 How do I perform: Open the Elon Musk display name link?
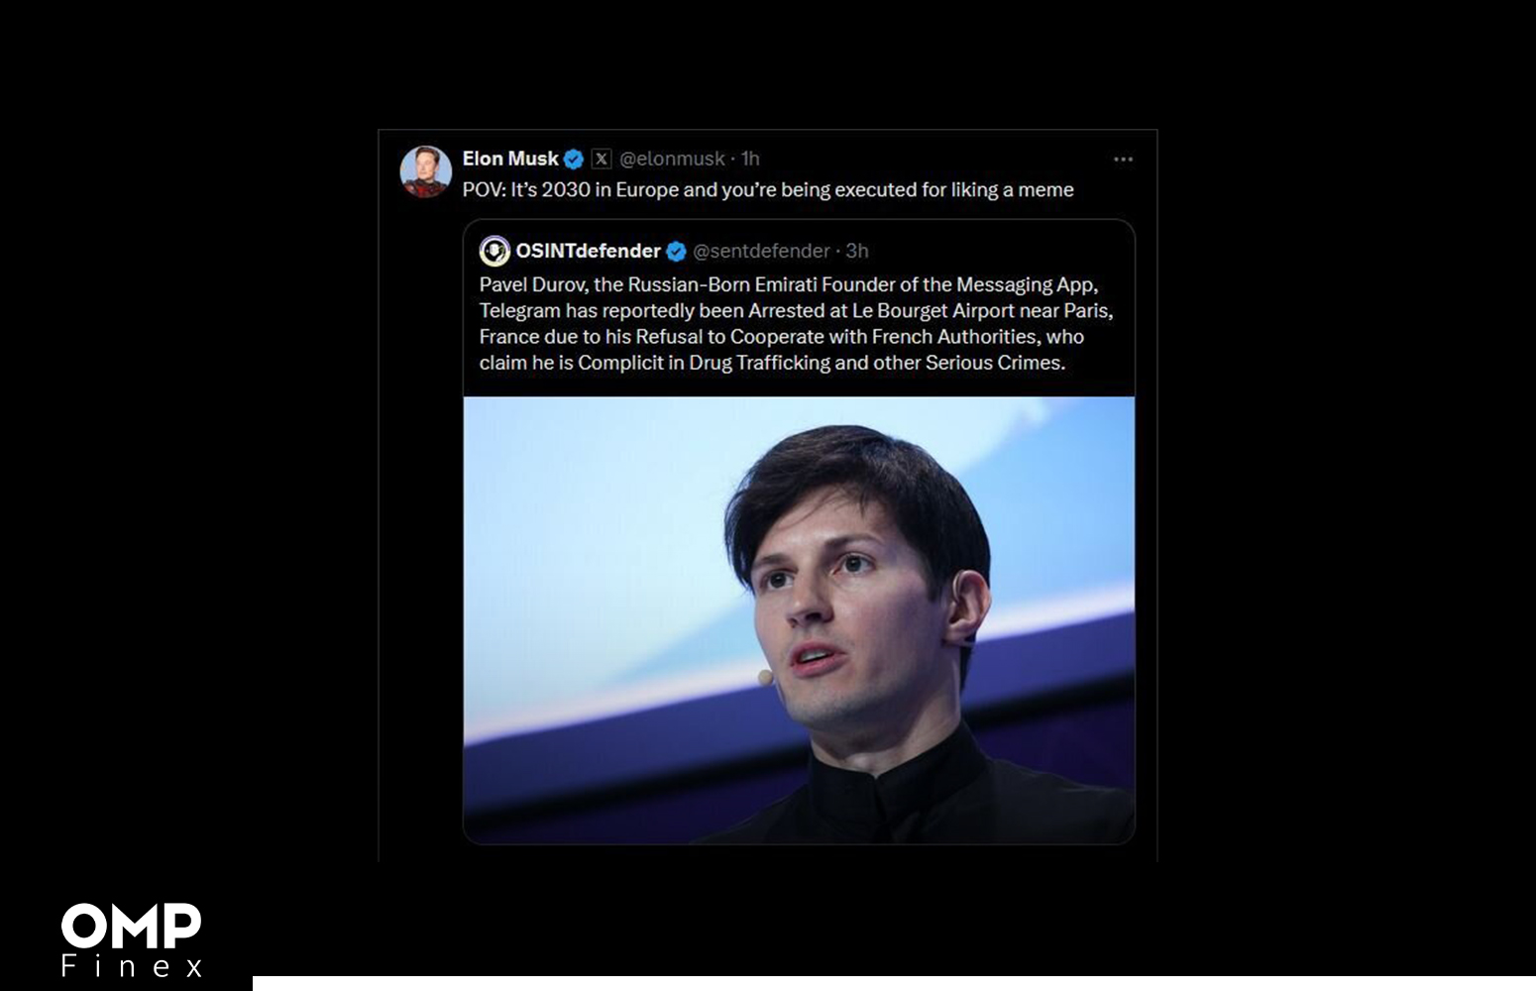(x=510, y=159)
